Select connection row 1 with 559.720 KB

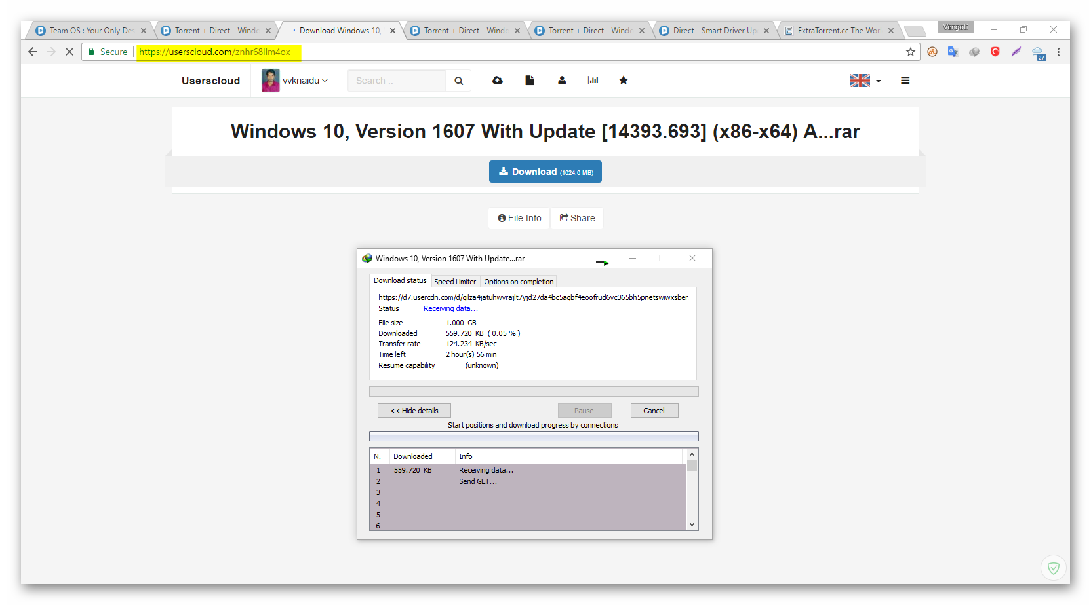(528, 470)
